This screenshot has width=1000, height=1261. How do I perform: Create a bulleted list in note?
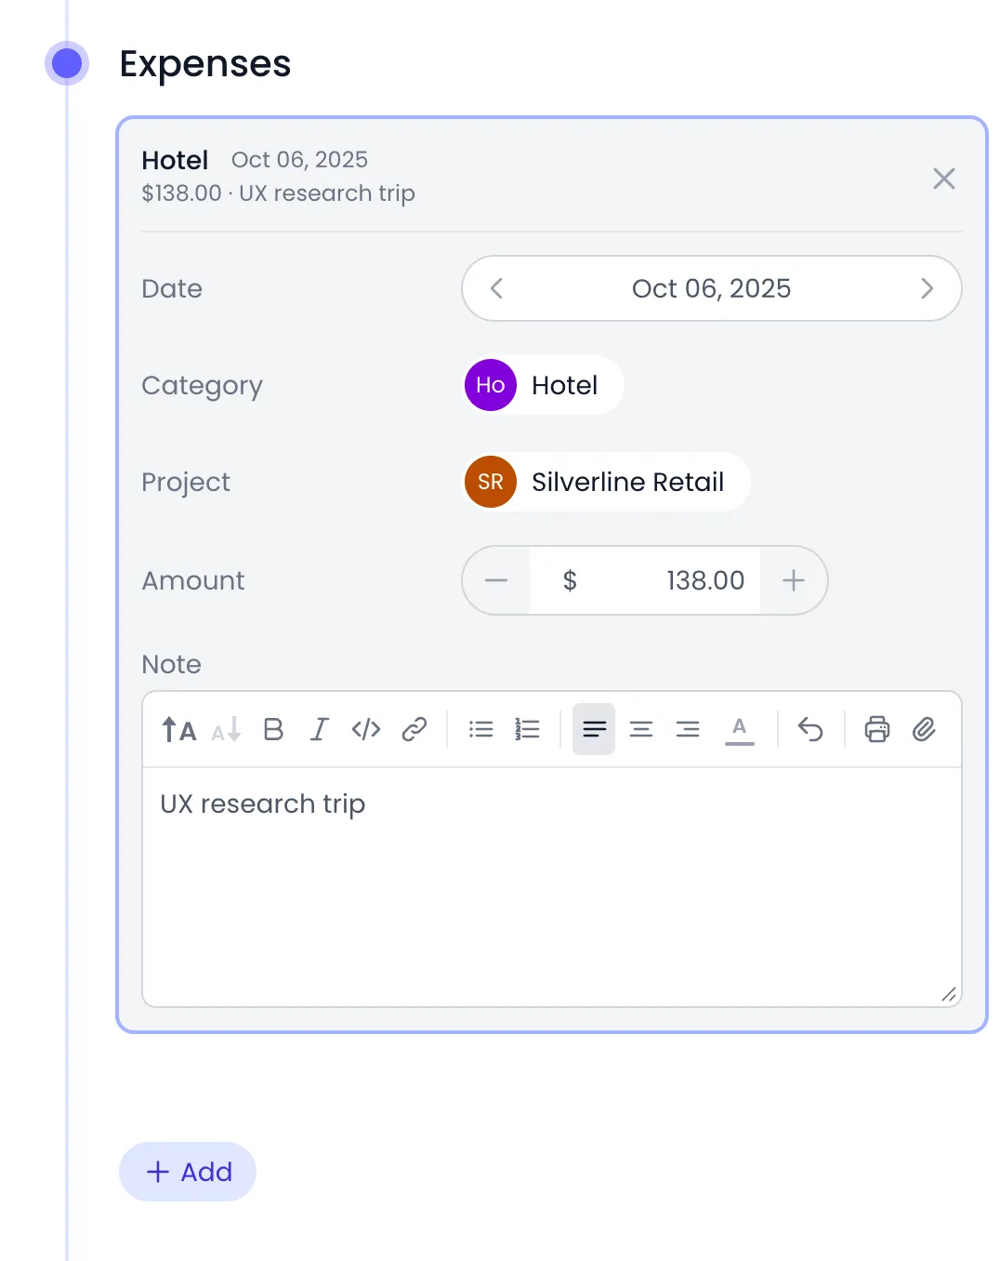pyautogui.click(x=480, y=730)
